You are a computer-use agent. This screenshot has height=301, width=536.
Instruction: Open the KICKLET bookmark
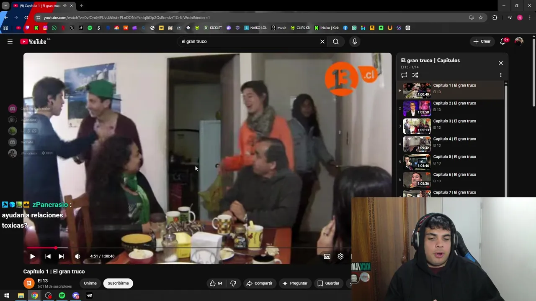(213, 28)
